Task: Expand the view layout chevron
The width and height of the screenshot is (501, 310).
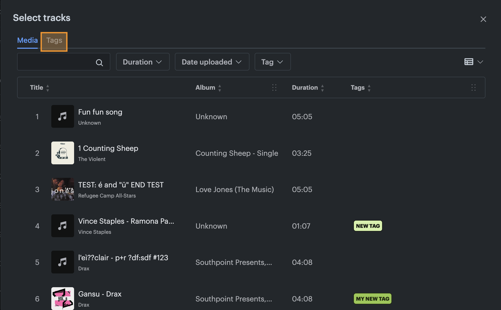Action: 480,62
